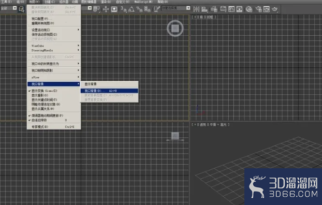Open the 全部 selection filter dropdown

(x=14, y=8)
